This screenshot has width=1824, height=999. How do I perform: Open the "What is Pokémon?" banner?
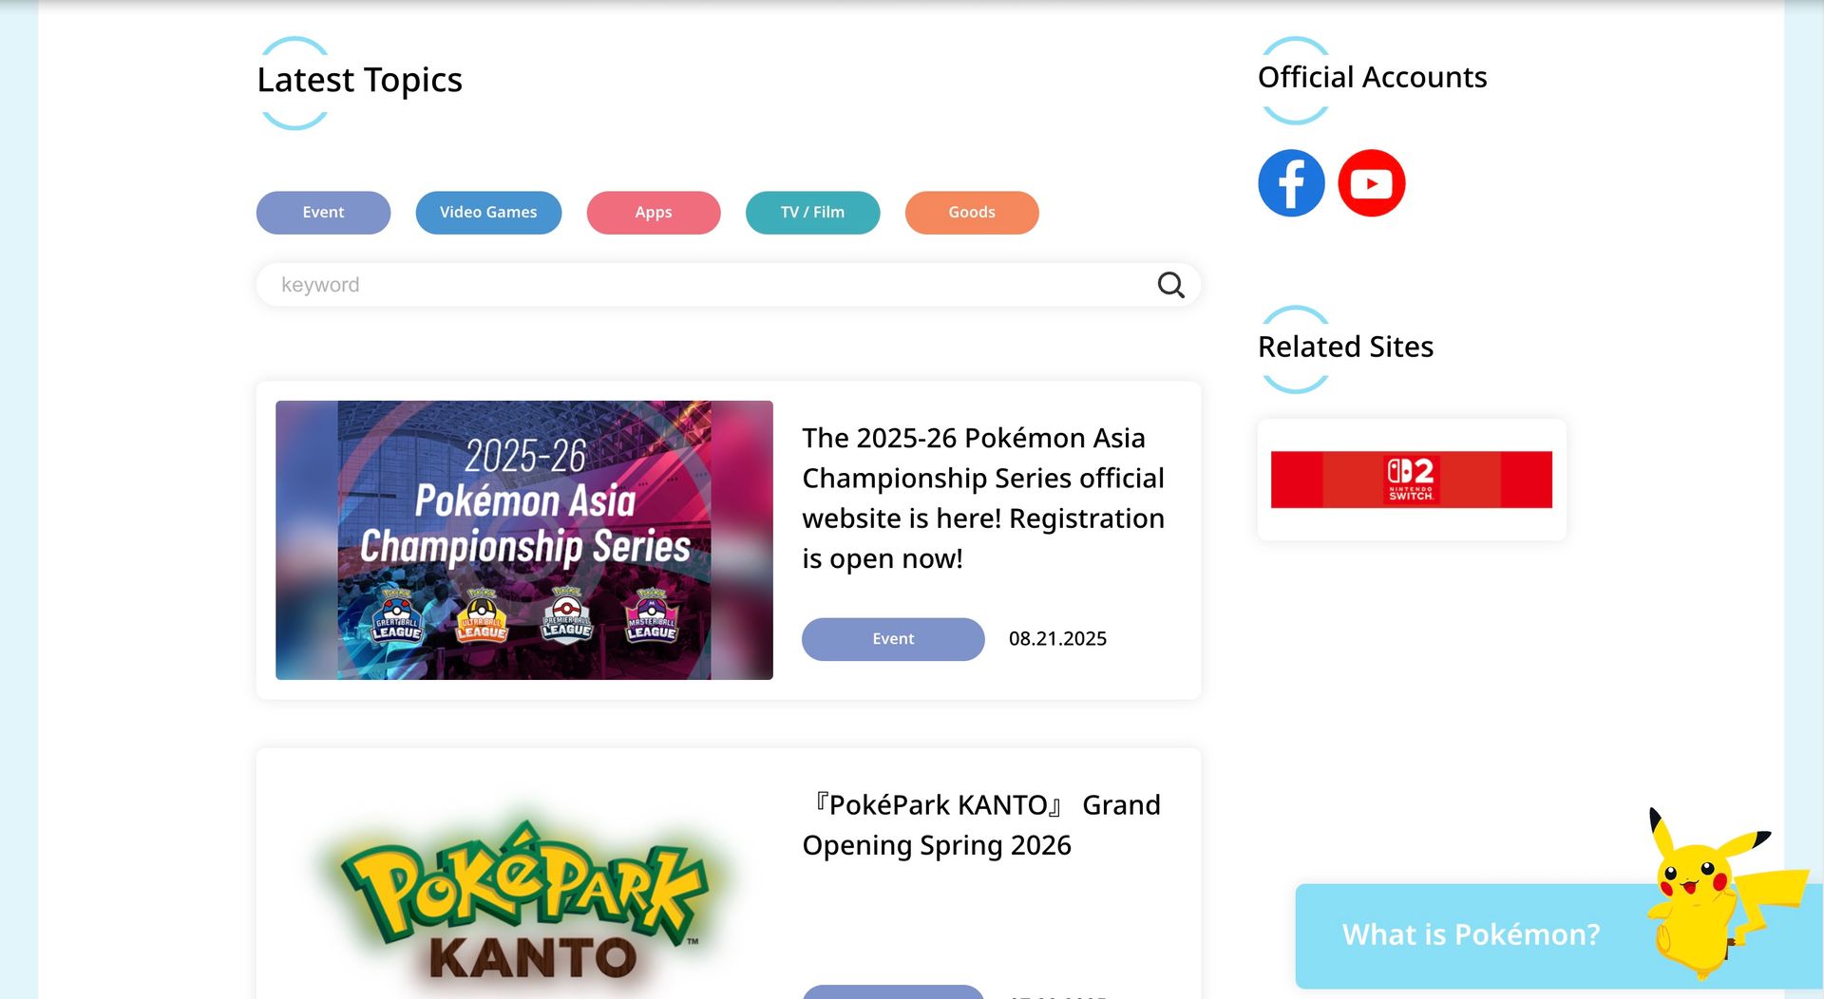[1470, 934]
